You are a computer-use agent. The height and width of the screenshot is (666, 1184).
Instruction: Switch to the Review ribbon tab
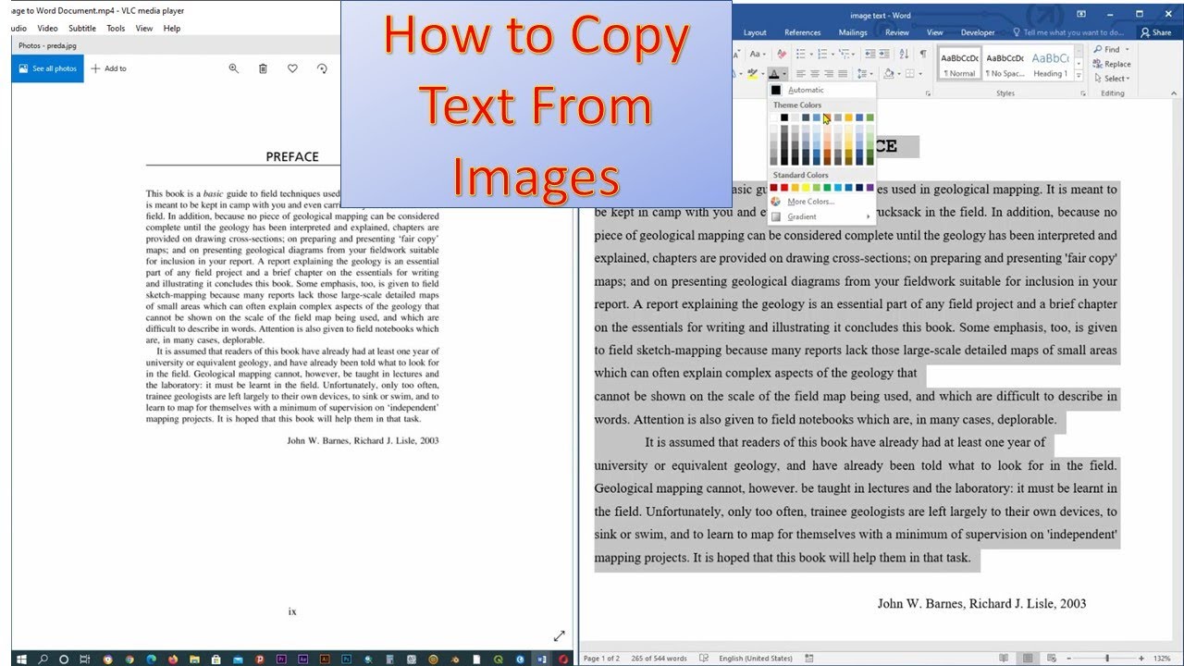897,32
